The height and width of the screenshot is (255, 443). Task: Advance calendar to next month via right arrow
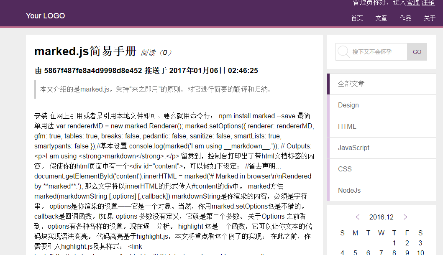pyautogui.click(x=405, y=217)
